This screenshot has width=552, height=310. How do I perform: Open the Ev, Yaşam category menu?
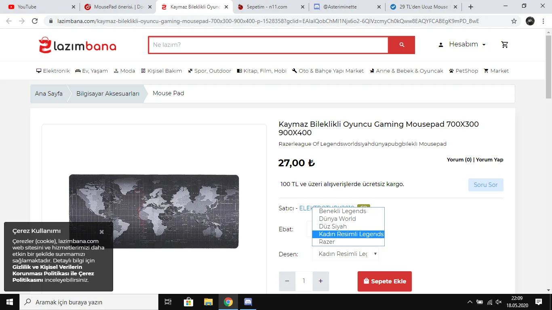coord(91,71)
